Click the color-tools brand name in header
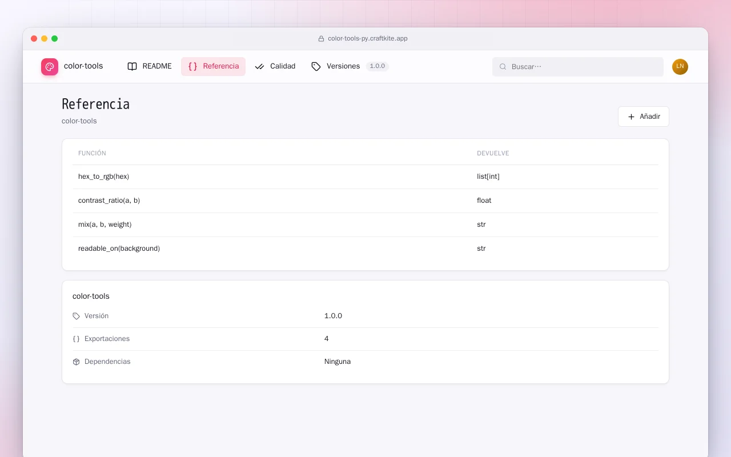The width and height of the screenshot is (731, 457). (83, 66)
